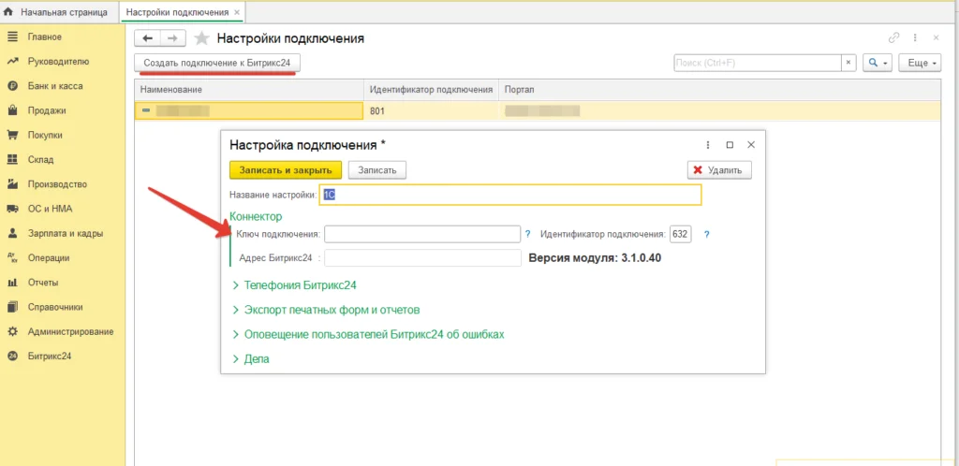This screenshot has height=466, width=959.
Task: Close the Настройки подключения page with X
Action: coord(936,37)
